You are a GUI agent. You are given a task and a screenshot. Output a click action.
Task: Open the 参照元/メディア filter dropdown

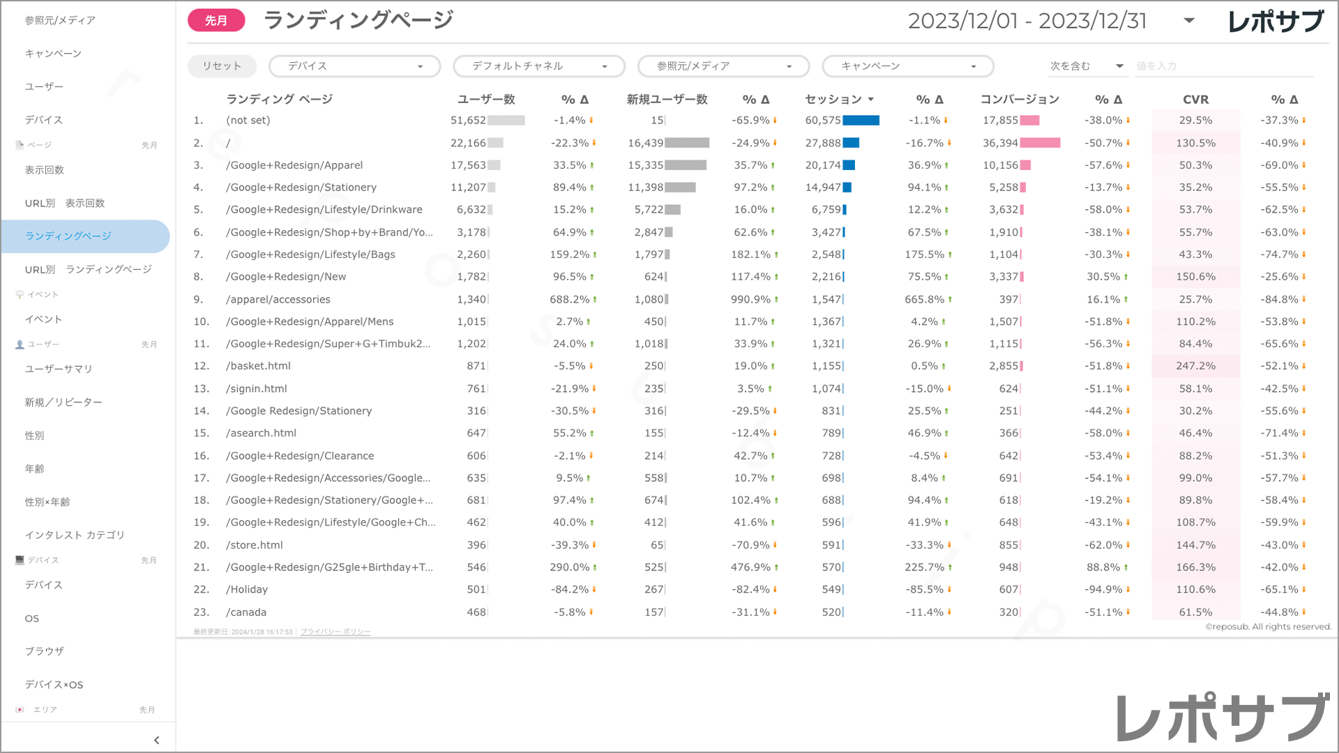(x=723, y=66)
